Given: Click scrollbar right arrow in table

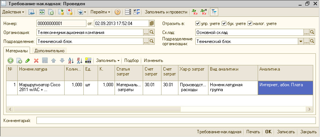Looking at the screenshot, I should pos(309,109).
